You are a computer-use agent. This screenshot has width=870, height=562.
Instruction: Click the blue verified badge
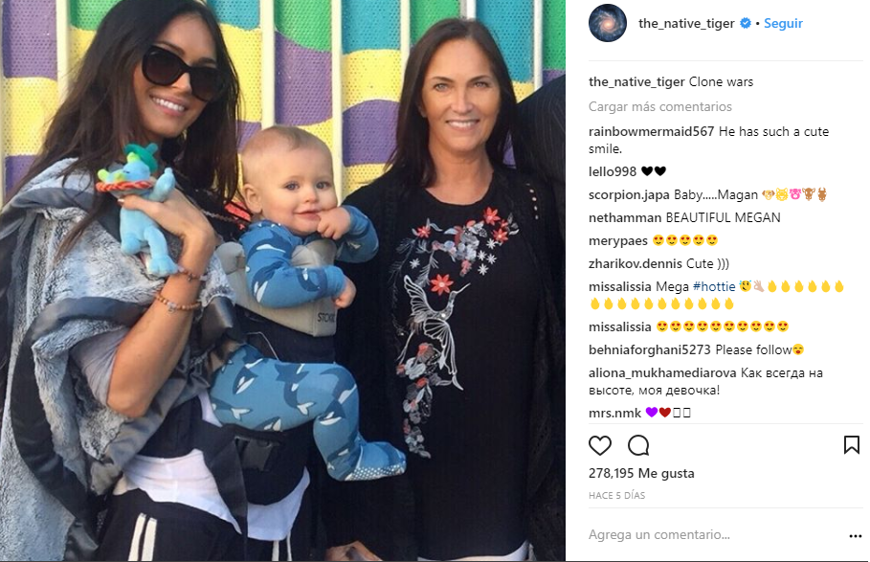(x=746, y=23)
